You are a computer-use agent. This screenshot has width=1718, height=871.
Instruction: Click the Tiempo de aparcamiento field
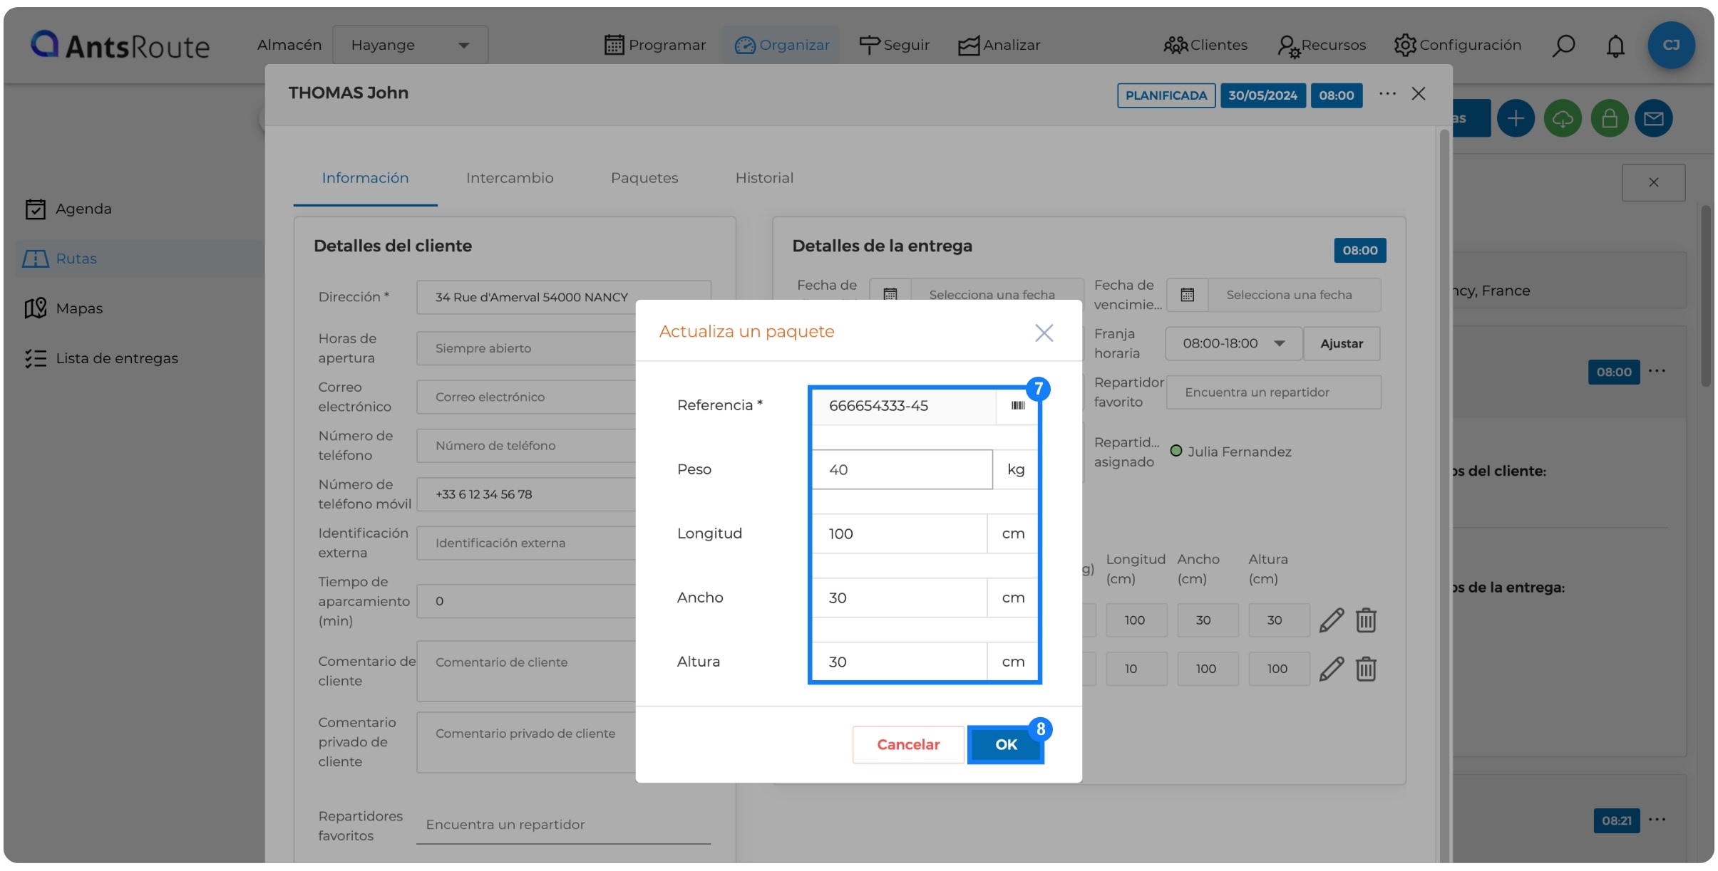point(526,601)
